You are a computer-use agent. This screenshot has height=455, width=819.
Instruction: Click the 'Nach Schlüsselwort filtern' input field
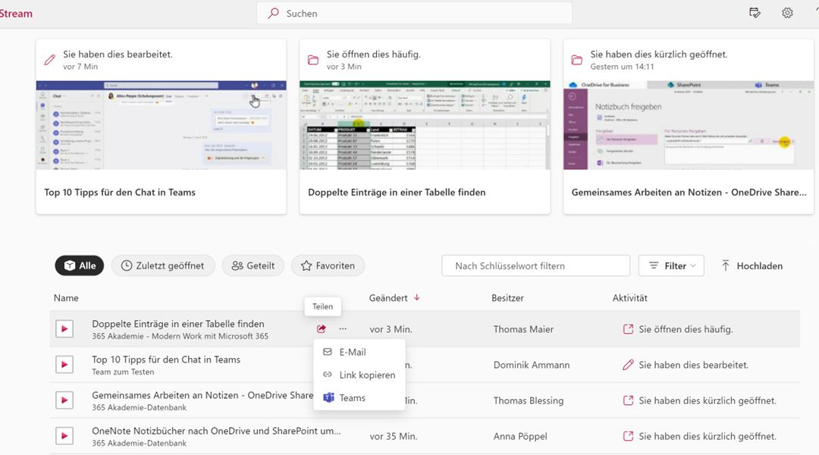click(x=536, y=265)
